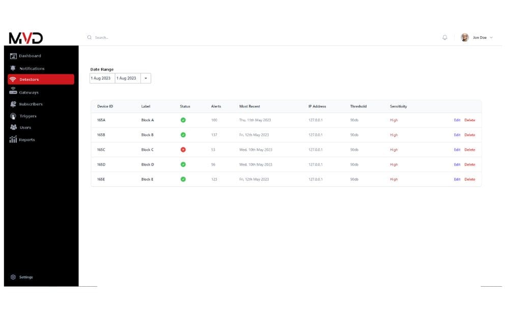The image size is (507, 329).
Task: Click Edit link for device 165B
Action: click(x=457, y=135)
